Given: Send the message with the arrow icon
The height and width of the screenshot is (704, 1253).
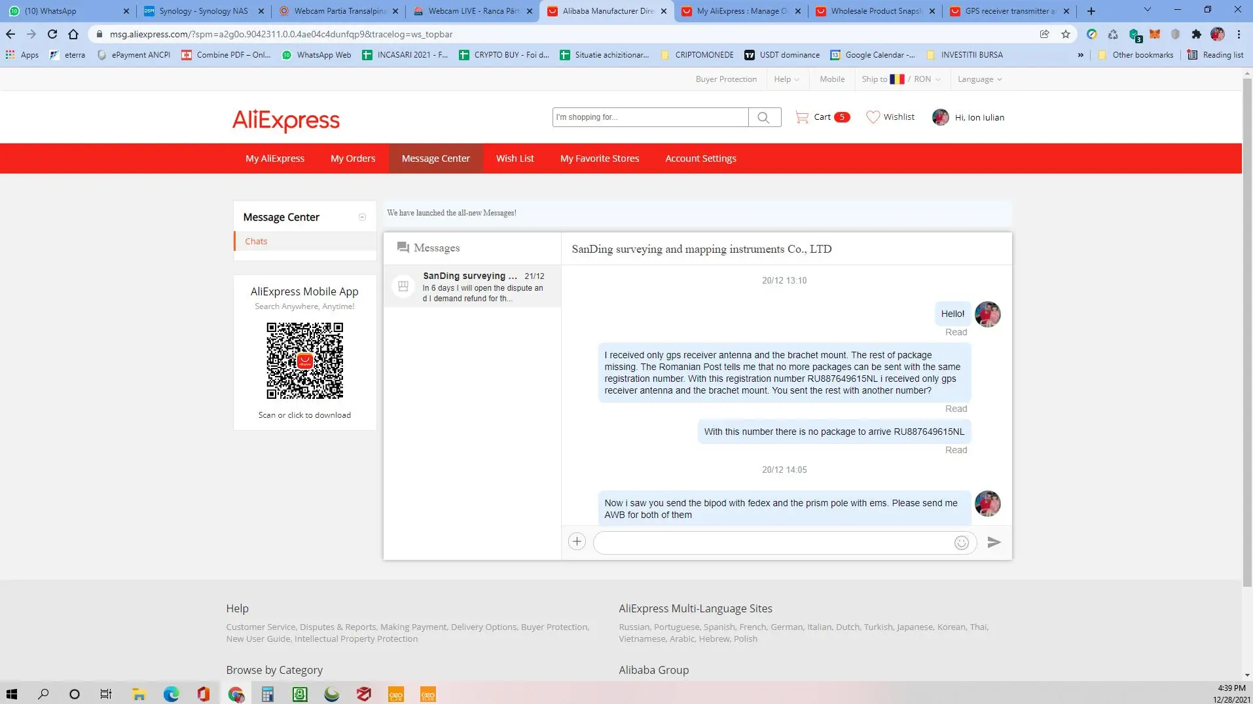Looking at the screenshot, I should [x=994, y=542].
